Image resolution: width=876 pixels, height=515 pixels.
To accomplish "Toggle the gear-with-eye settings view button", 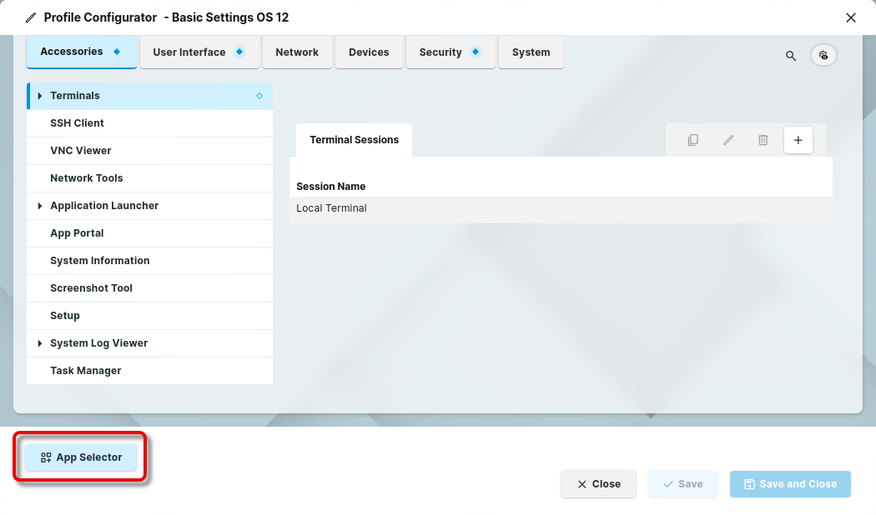I will [x=823, y=55].
